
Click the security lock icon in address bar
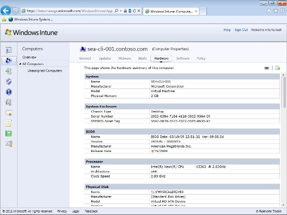pyautogui.click(x=125, y=11)
